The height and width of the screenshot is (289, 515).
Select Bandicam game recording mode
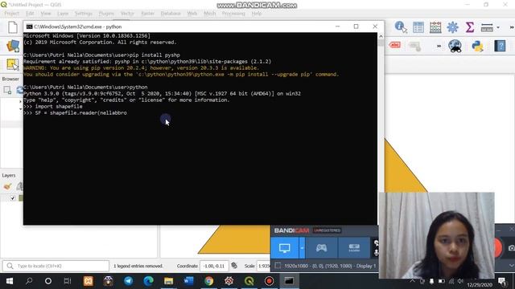pos(321,248)
